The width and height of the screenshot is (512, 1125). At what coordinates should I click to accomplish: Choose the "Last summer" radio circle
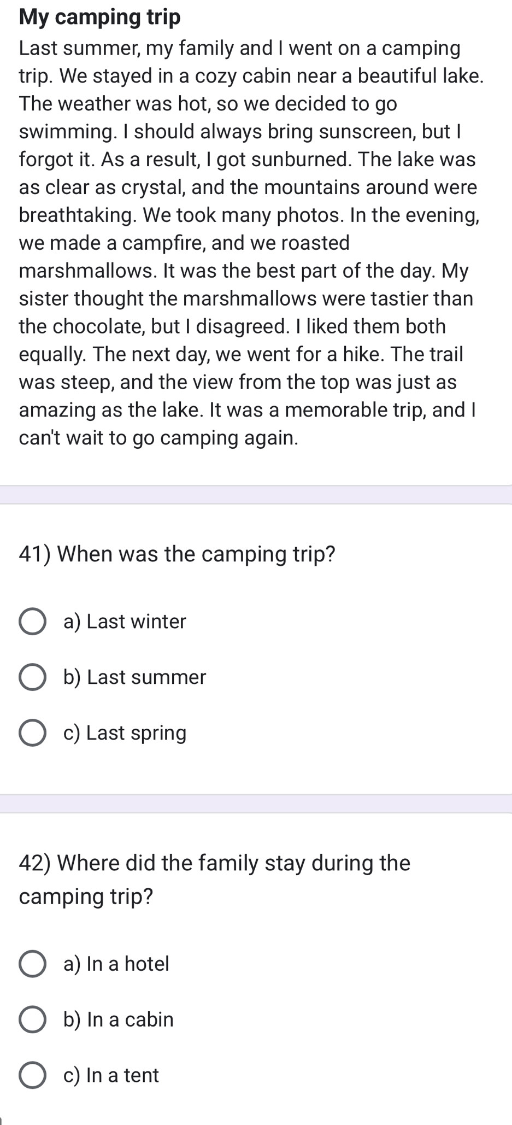pyautogui.click(x=32, y=677)
